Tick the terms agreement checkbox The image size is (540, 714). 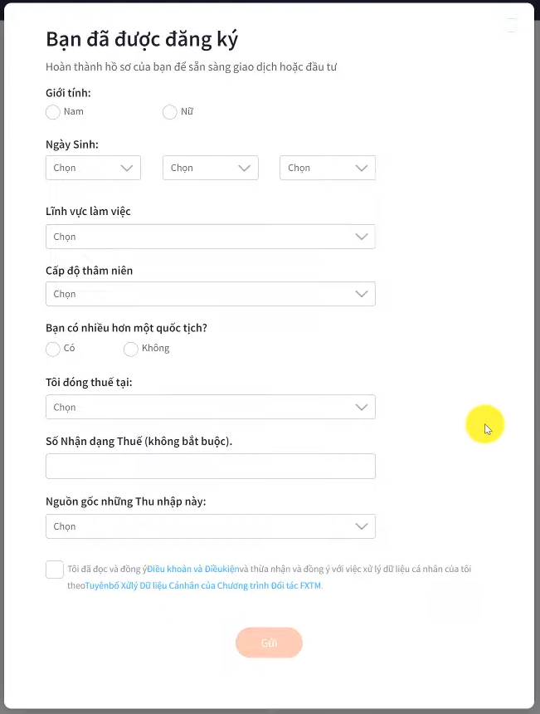[x=55, y=570]
